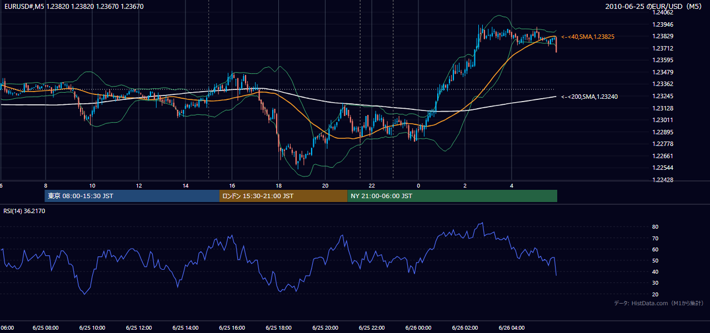Click the '6/25 08:00' time axis label
Viewport: 710px width, 333px height.
46,327
